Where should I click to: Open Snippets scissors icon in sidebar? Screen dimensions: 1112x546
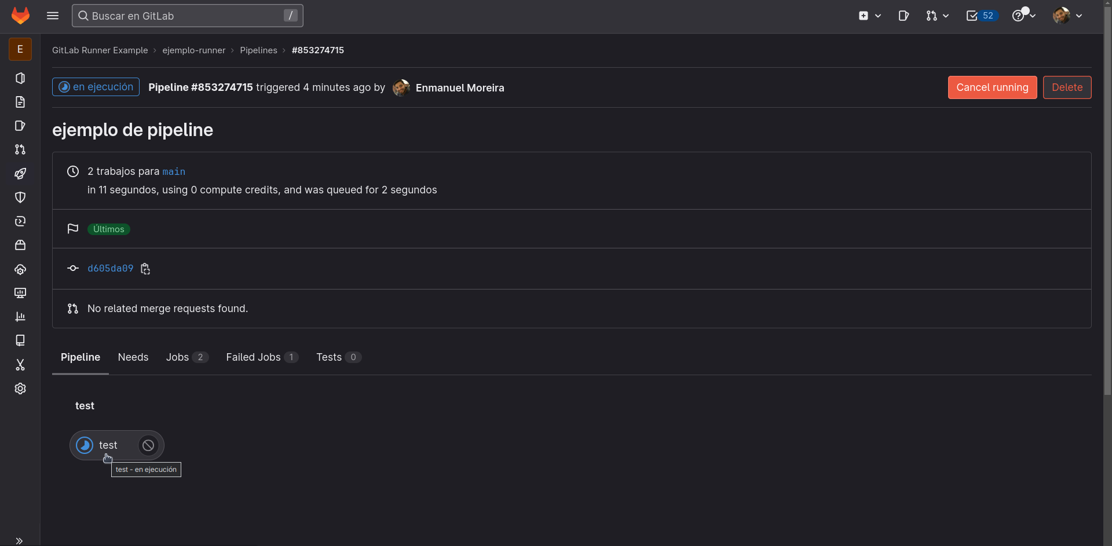click(x=20, y=365)
